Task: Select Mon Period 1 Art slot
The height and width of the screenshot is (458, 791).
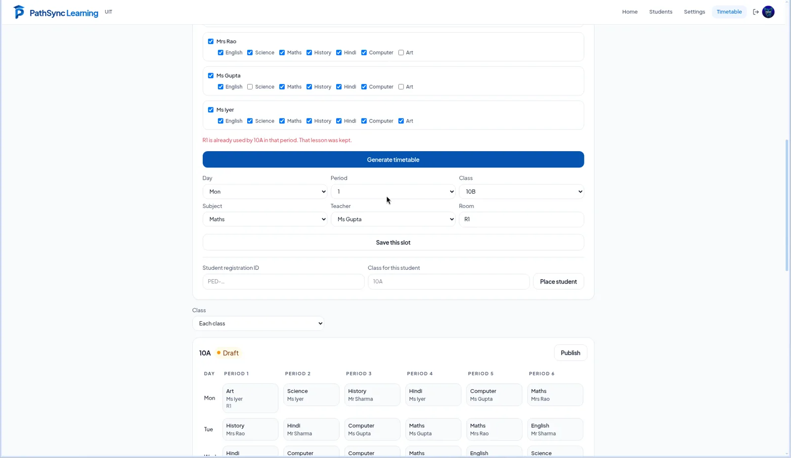Action: 250,398
